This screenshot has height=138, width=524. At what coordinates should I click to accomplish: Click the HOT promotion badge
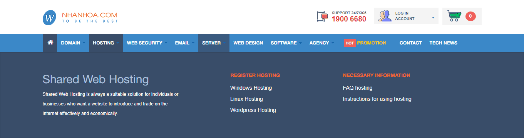tap(350, 43)
